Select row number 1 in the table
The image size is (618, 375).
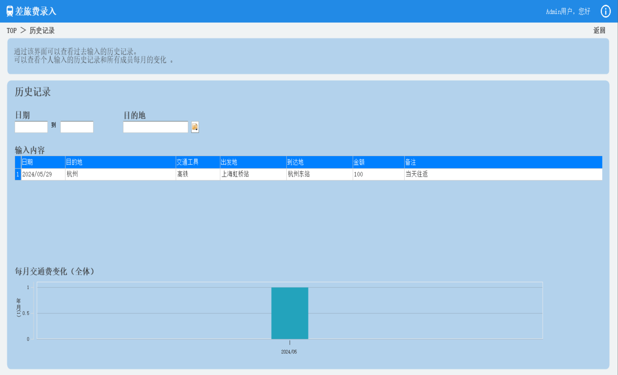click(x=18, y=174)
